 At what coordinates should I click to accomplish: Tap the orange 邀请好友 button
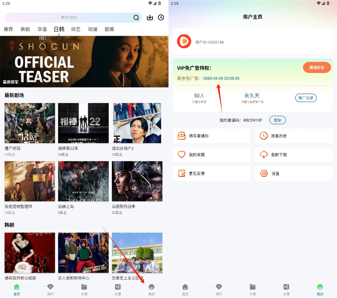tap(317, 67)
